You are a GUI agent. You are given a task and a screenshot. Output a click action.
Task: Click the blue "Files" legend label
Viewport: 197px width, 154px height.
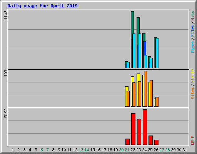click(192, 30)
